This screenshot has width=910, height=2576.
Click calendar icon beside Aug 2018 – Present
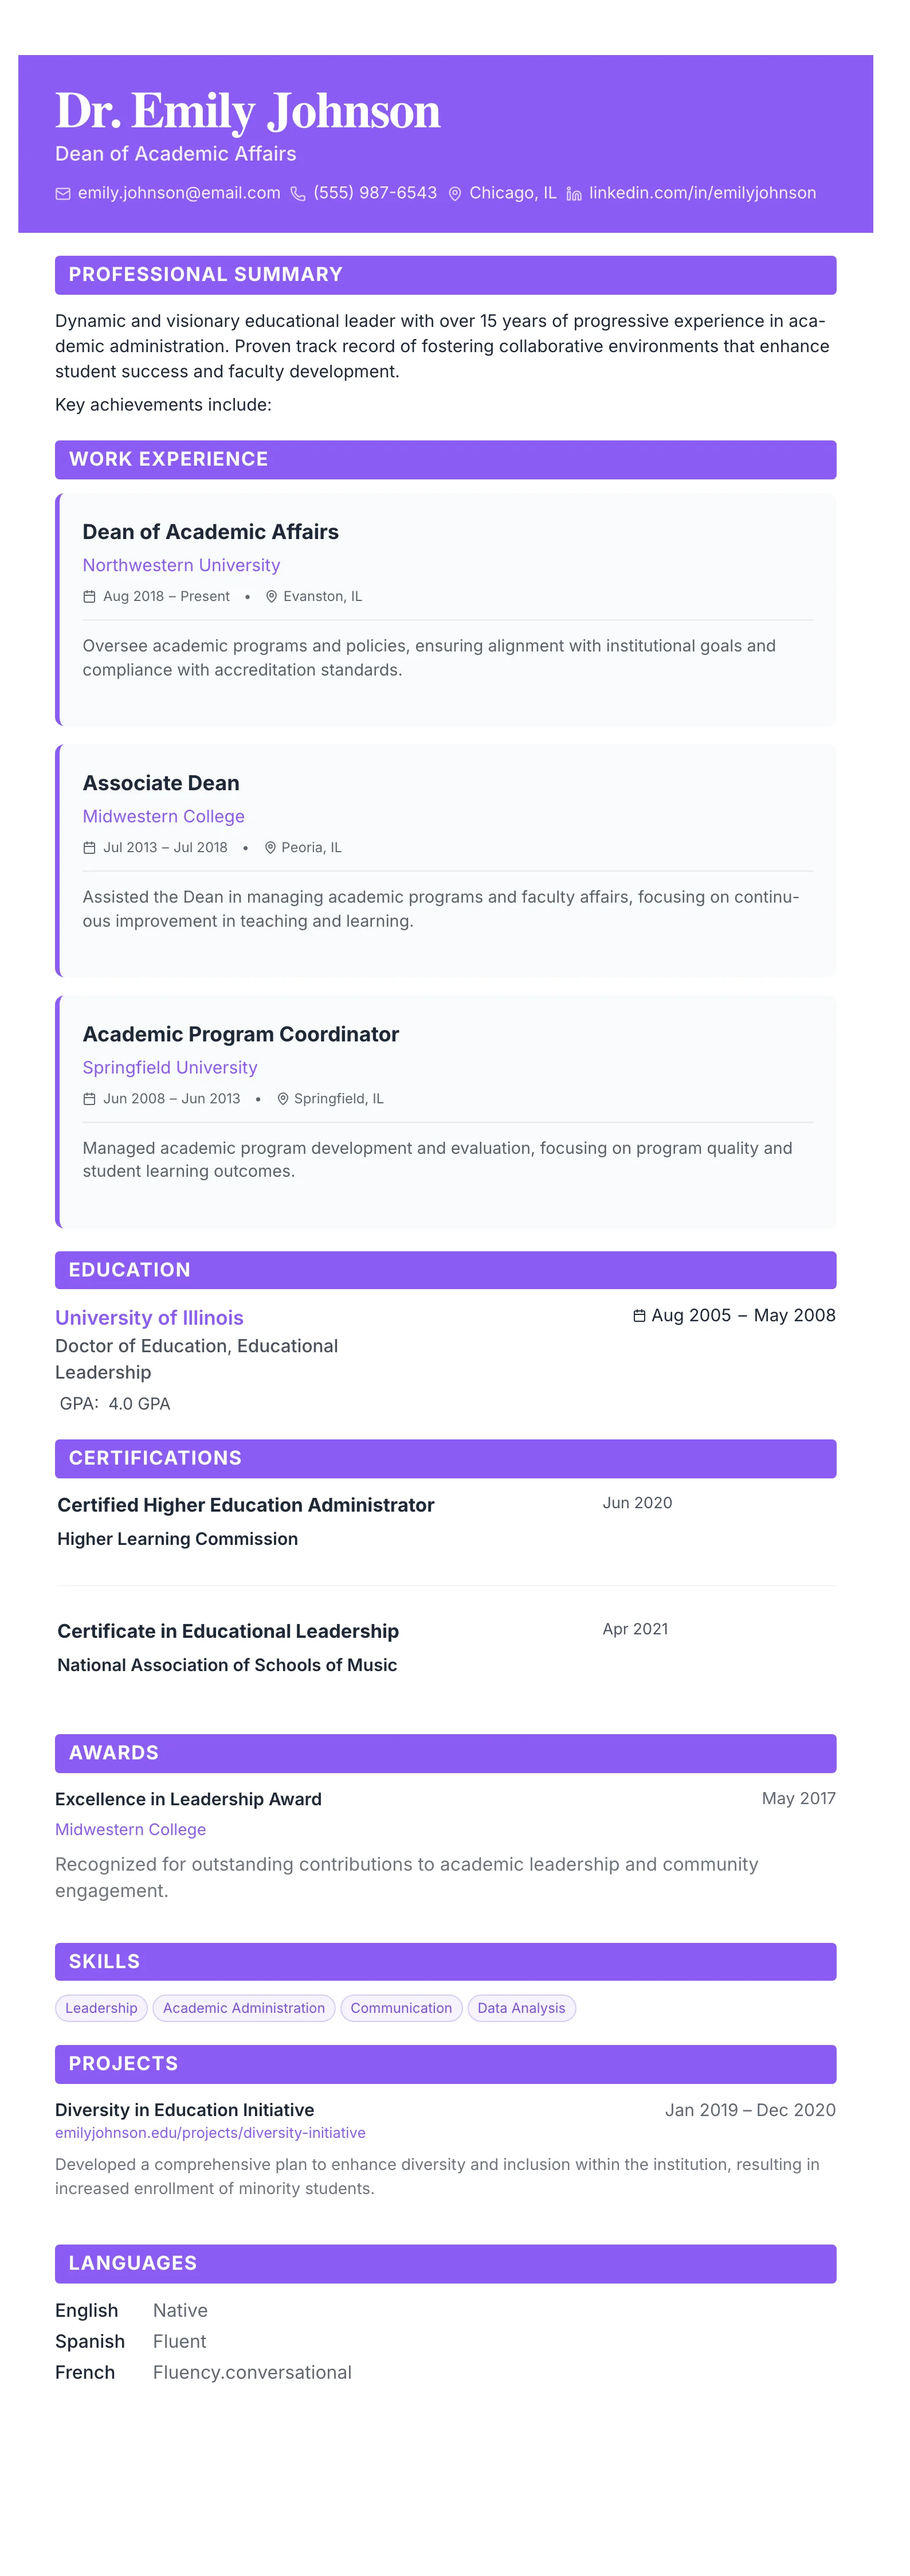click(x=89, y=597)
